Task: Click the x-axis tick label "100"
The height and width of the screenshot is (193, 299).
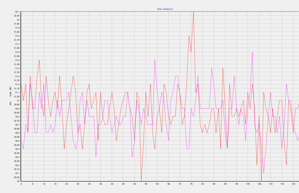Action: [x=248, y=184]
